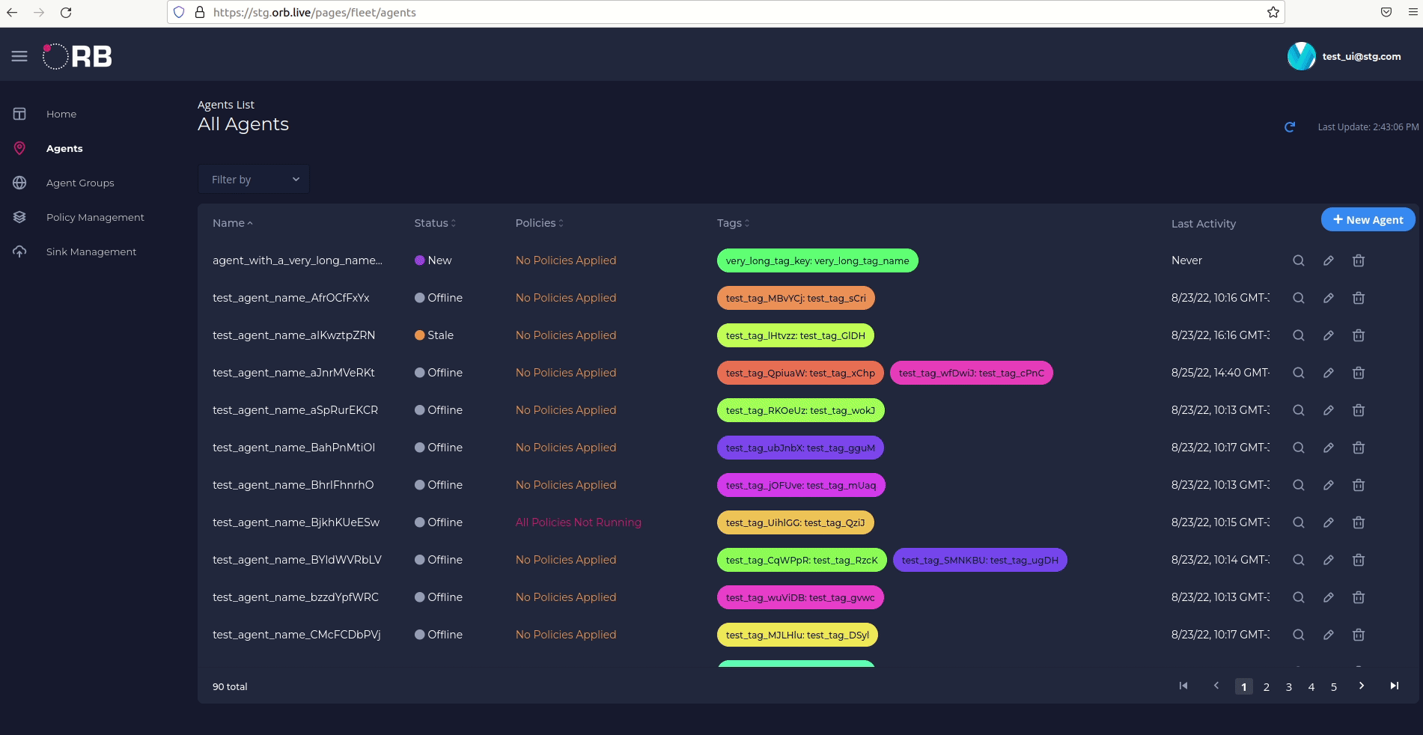Edit test_agent_name_alKwztpZRN agent

pyautogui.click(x=1329, y=335)
